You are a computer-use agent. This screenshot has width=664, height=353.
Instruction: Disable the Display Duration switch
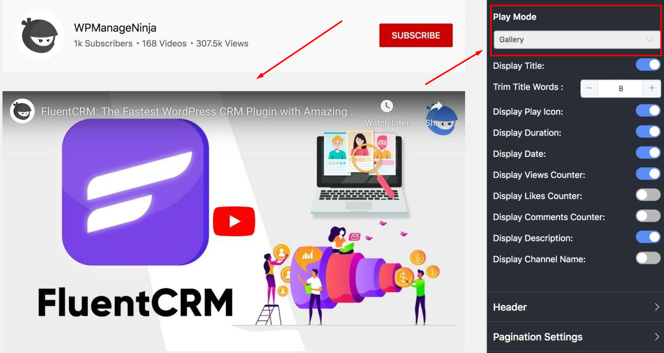[648, 132]
